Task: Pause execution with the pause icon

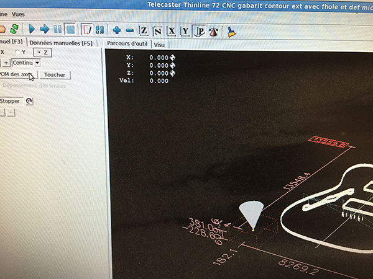Action: [58, 29]
